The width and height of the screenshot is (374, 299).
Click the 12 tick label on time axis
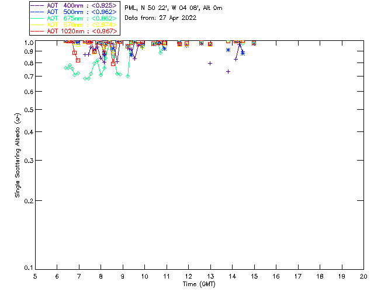coord(188,276)
